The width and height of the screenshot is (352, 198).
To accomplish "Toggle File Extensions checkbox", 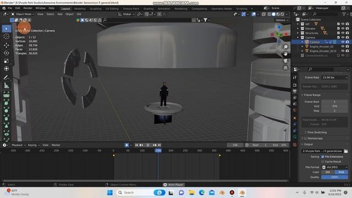I will [x=323, y=157].
